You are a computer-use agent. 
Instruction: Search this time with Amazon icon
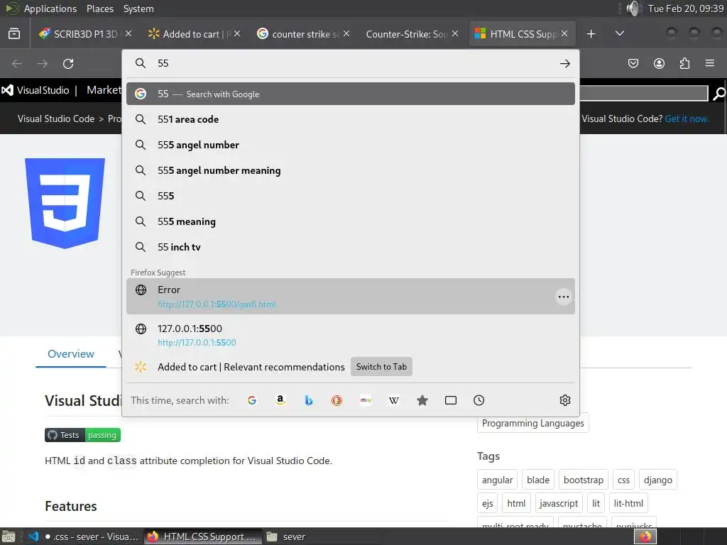[x=280, y=400]
